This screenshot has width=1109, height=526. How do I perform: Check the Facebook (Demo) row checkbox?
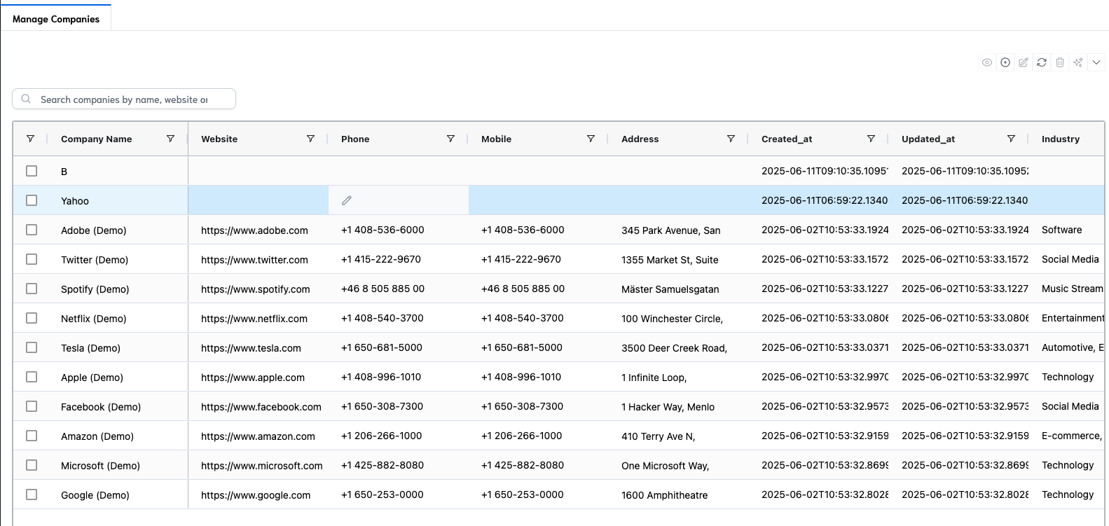[32, 406]
